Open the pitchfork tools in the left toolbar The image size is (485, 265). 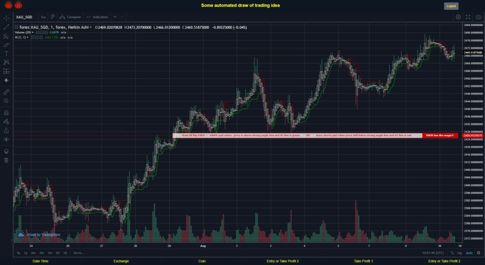[x=6, y=36]
